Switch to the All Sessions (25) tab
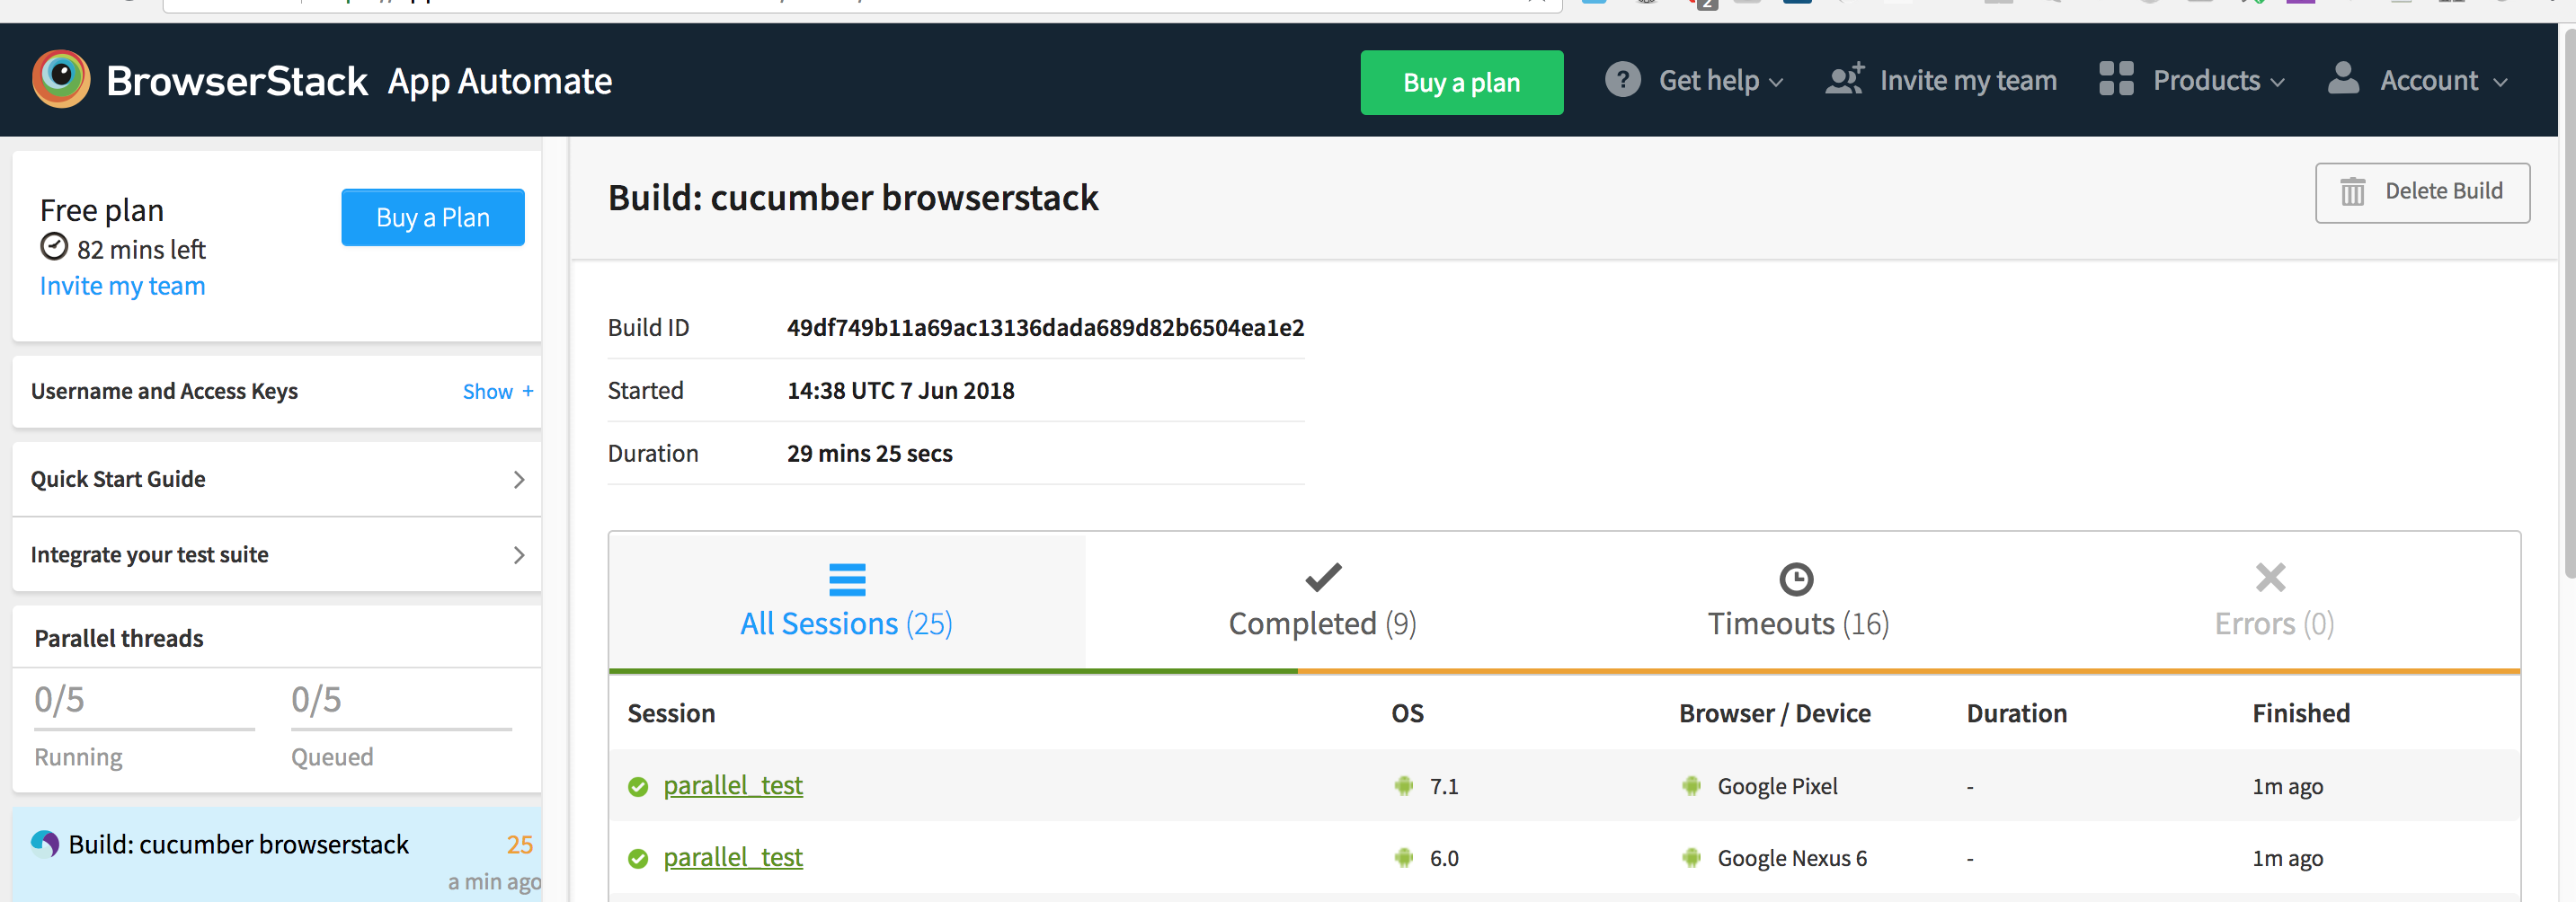 tap(847, 602)
